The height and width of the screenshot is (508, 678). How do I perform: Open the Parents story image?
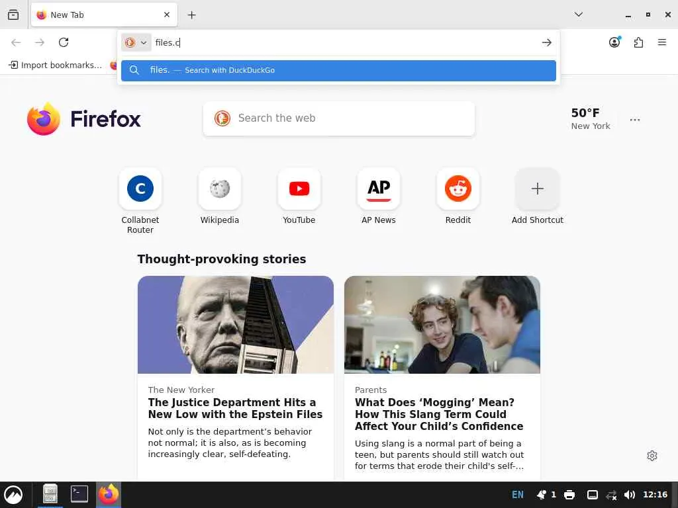[x=442, y=325]
